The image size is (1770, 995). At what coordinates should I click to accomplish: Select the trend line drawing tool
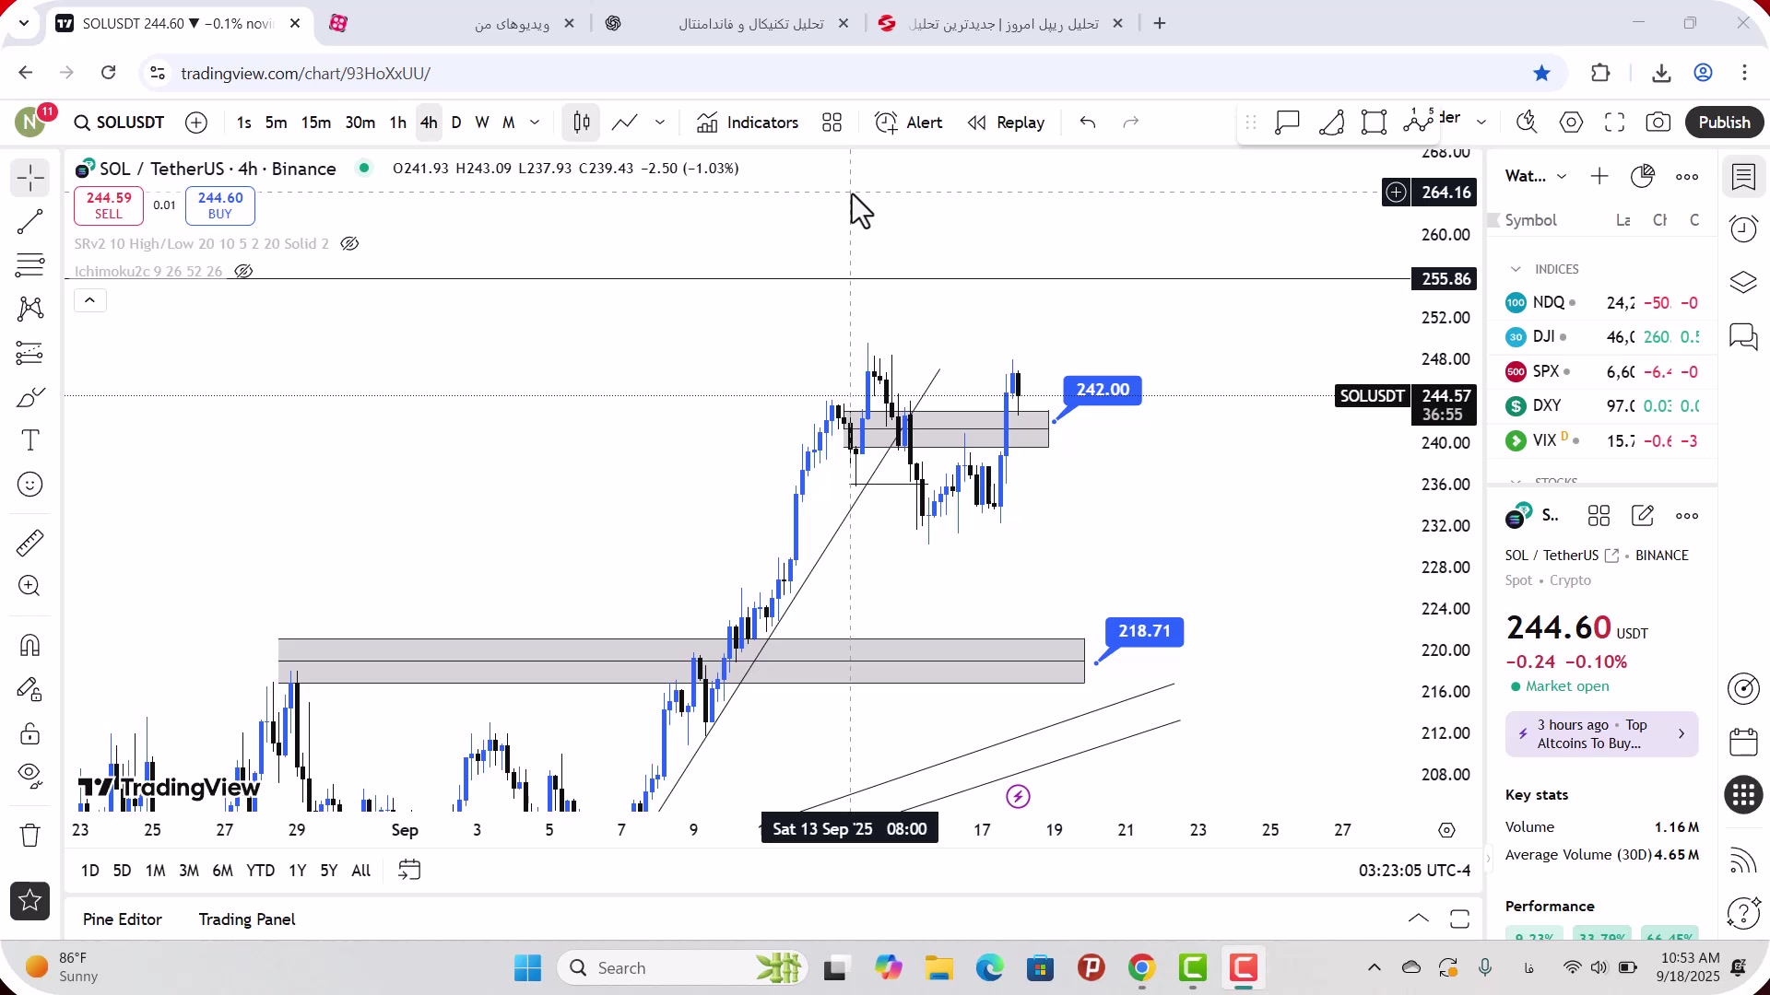pyautogui.click(x=30, y=221)
